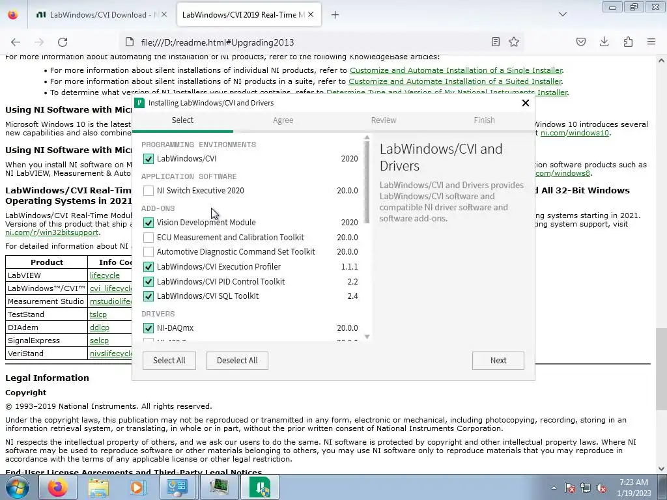
Task: Uncheck the NI-DAQmx driver
Action: [x=148, y=328]
